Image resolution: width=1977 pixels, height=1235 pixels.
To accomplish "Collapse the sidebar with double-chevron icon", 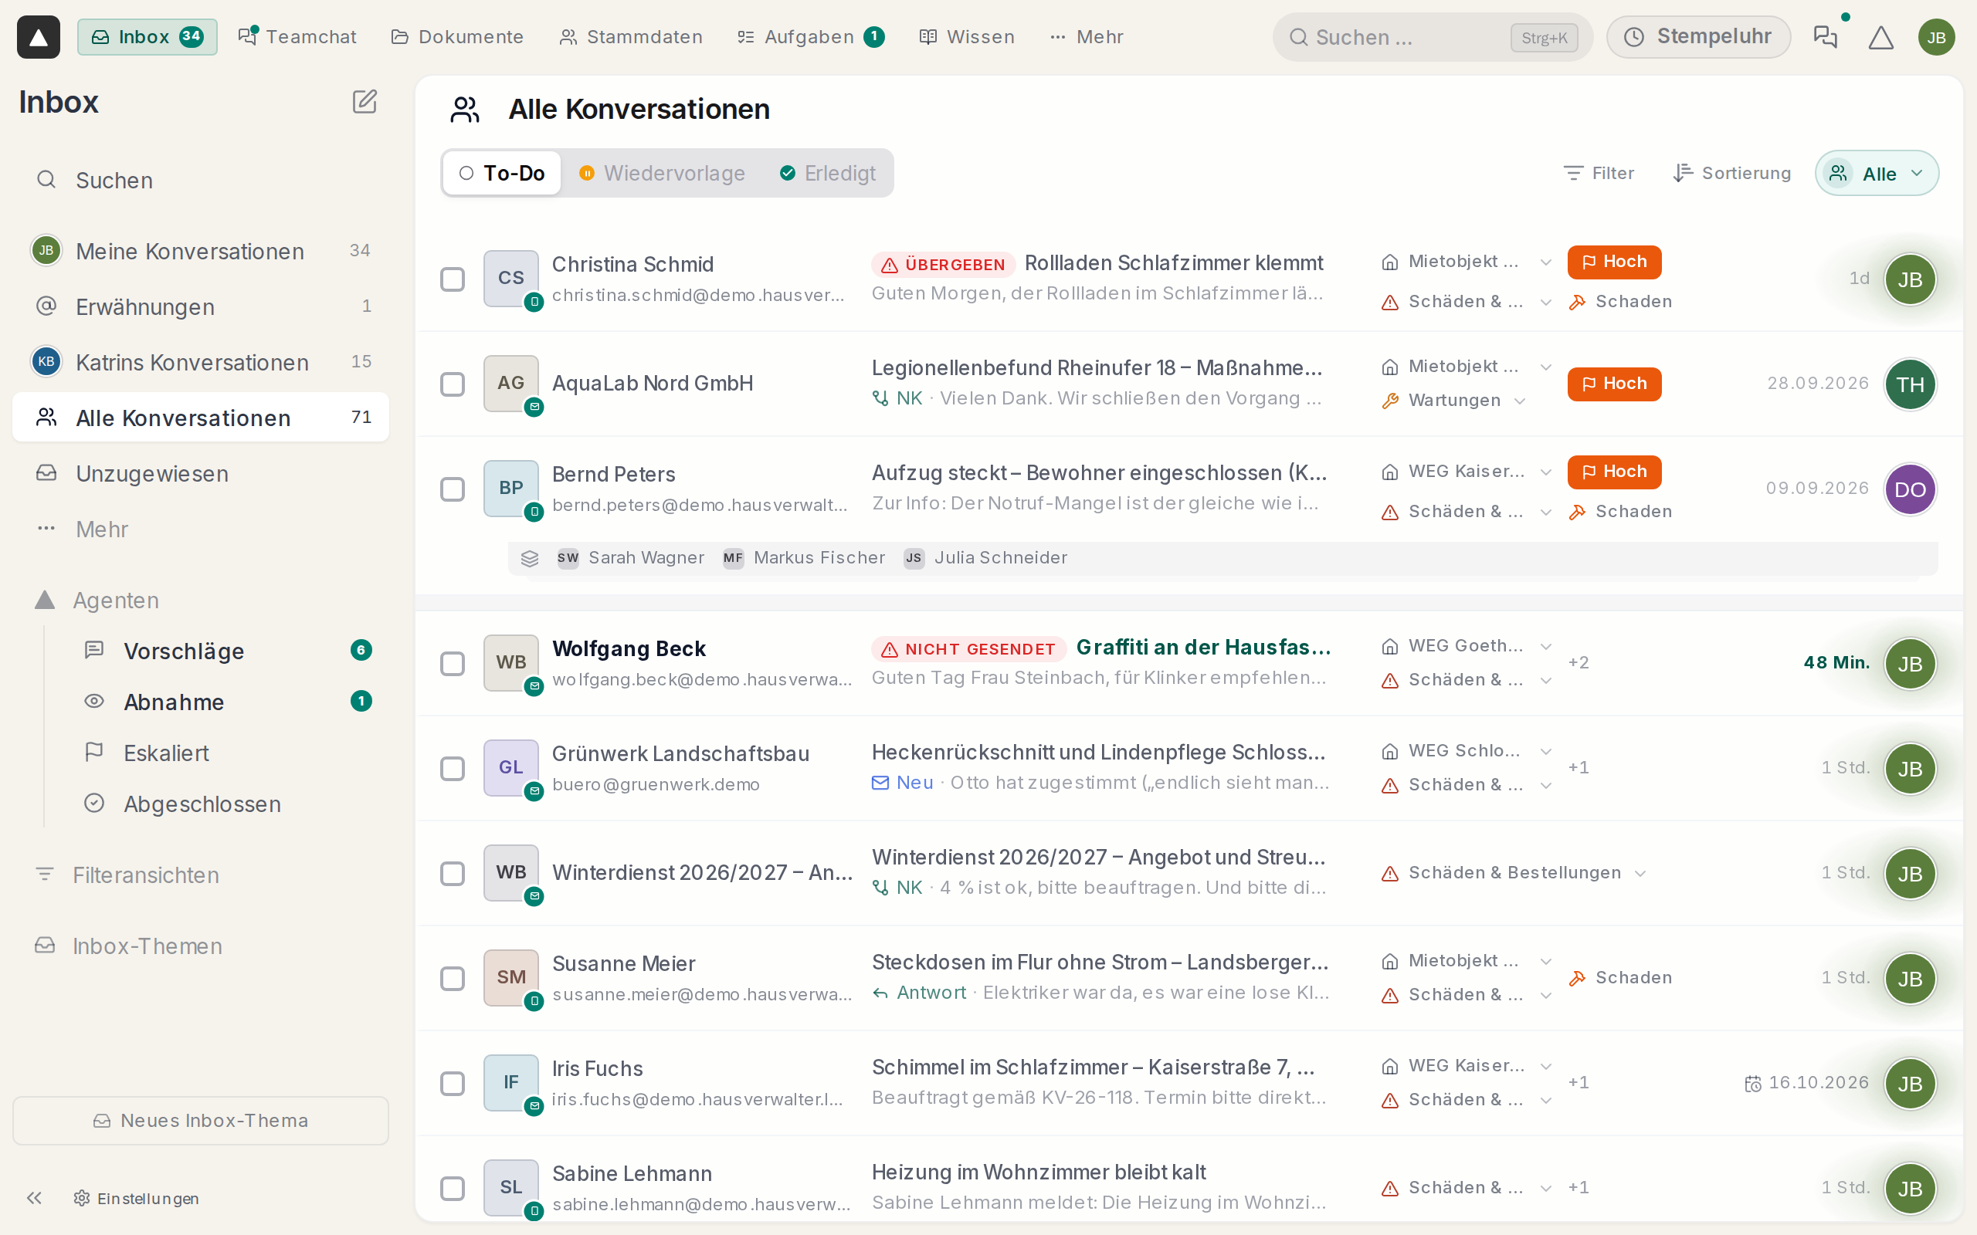I will point(33,1198).
